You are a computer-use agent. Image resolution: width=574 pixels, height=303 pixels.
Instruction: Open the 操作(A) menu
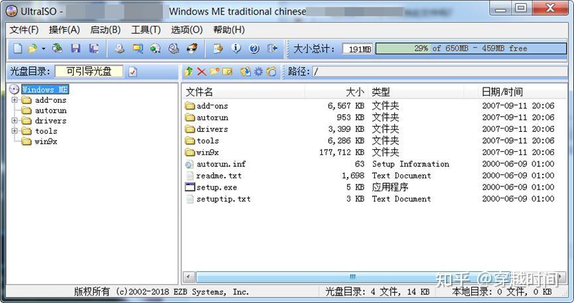(x=64, y=30)
